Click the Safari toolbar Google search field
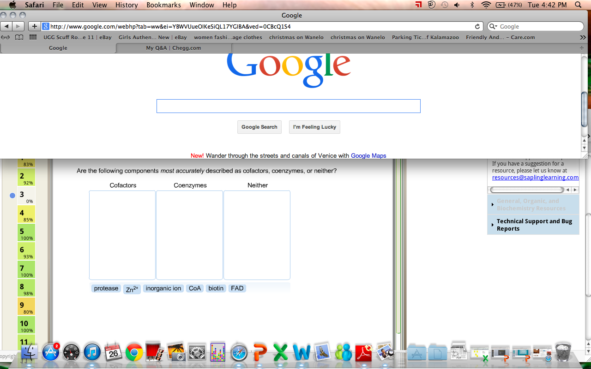591x369 pixels. click(536, 26)
